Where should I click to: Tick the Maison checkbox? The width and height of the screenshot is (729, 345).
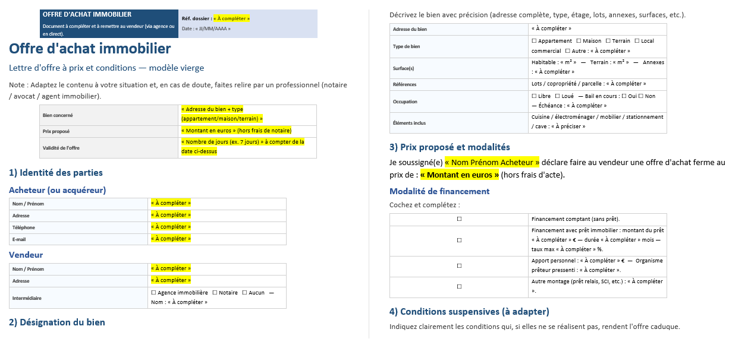(x=579, y=41)
